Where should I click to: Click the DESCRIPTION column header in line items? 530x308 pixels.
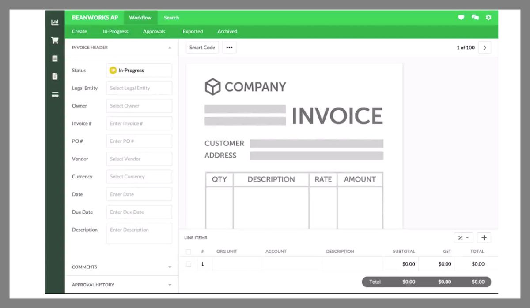coord(340,252)
